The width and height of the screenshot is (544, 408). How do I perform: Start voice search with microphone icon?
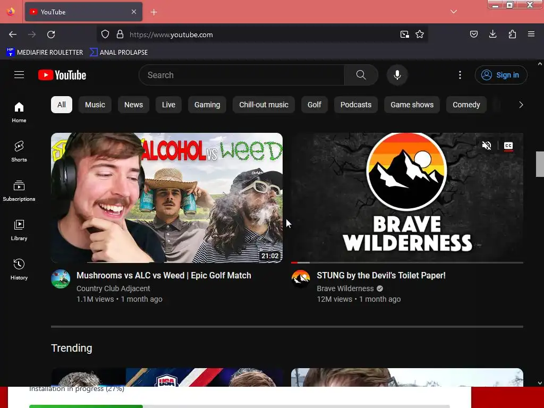(397, 75)
